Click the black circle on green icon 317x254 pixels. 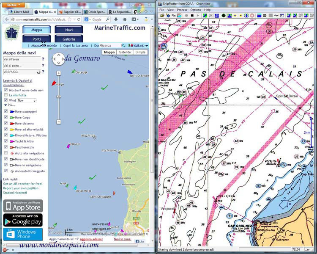point(224,15)
